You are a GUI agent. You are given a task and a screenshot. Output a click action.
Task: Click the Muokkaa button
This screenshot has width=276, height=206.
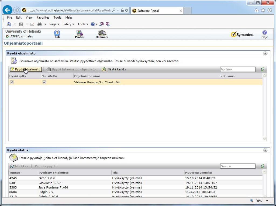pos(19,166)
